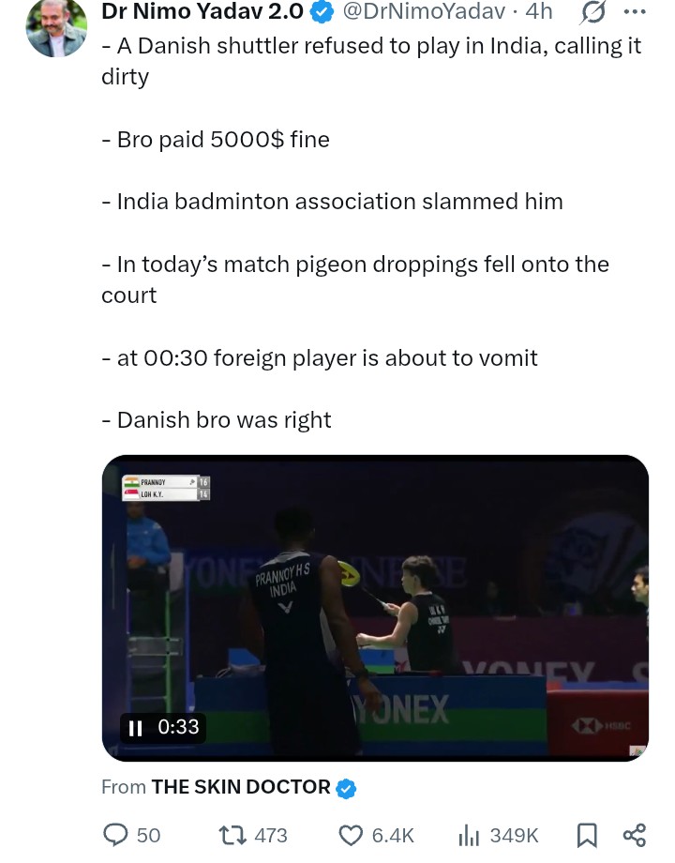The width and height of the screenshot is (675, 863).
Task: View analytics via the bar chart icon
Action: [x=469, y=836]
